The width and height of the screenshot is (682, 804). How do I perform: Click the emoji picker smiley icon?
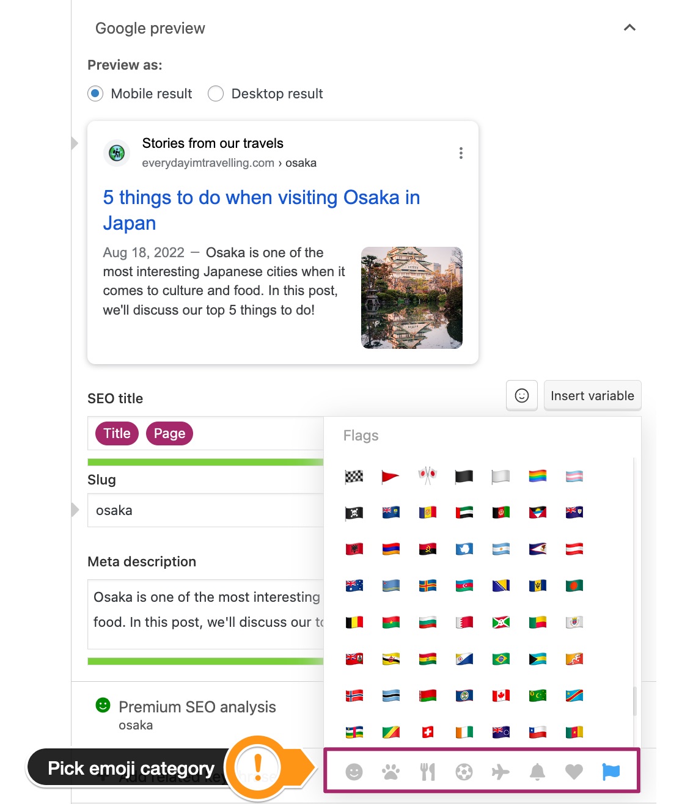[521, 395]
